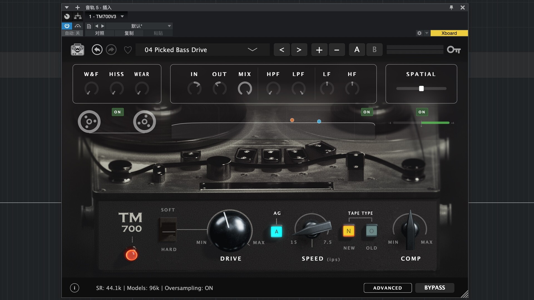Open the gear settings icon
The image size is (534, 300).
point(419,33)
